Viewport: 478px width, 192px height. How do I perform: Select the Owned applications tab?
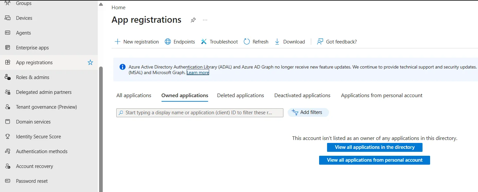tap(185, 95)
